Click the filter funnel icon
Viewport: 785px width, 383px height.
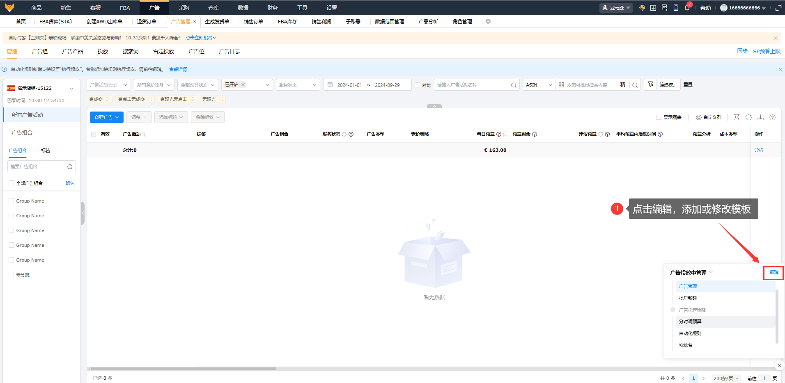pos(650,84)
